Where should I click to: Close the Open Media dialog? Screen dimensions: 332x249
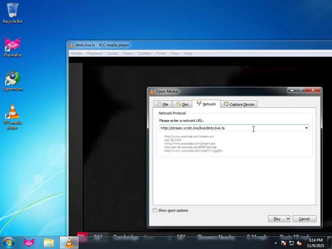313,90
